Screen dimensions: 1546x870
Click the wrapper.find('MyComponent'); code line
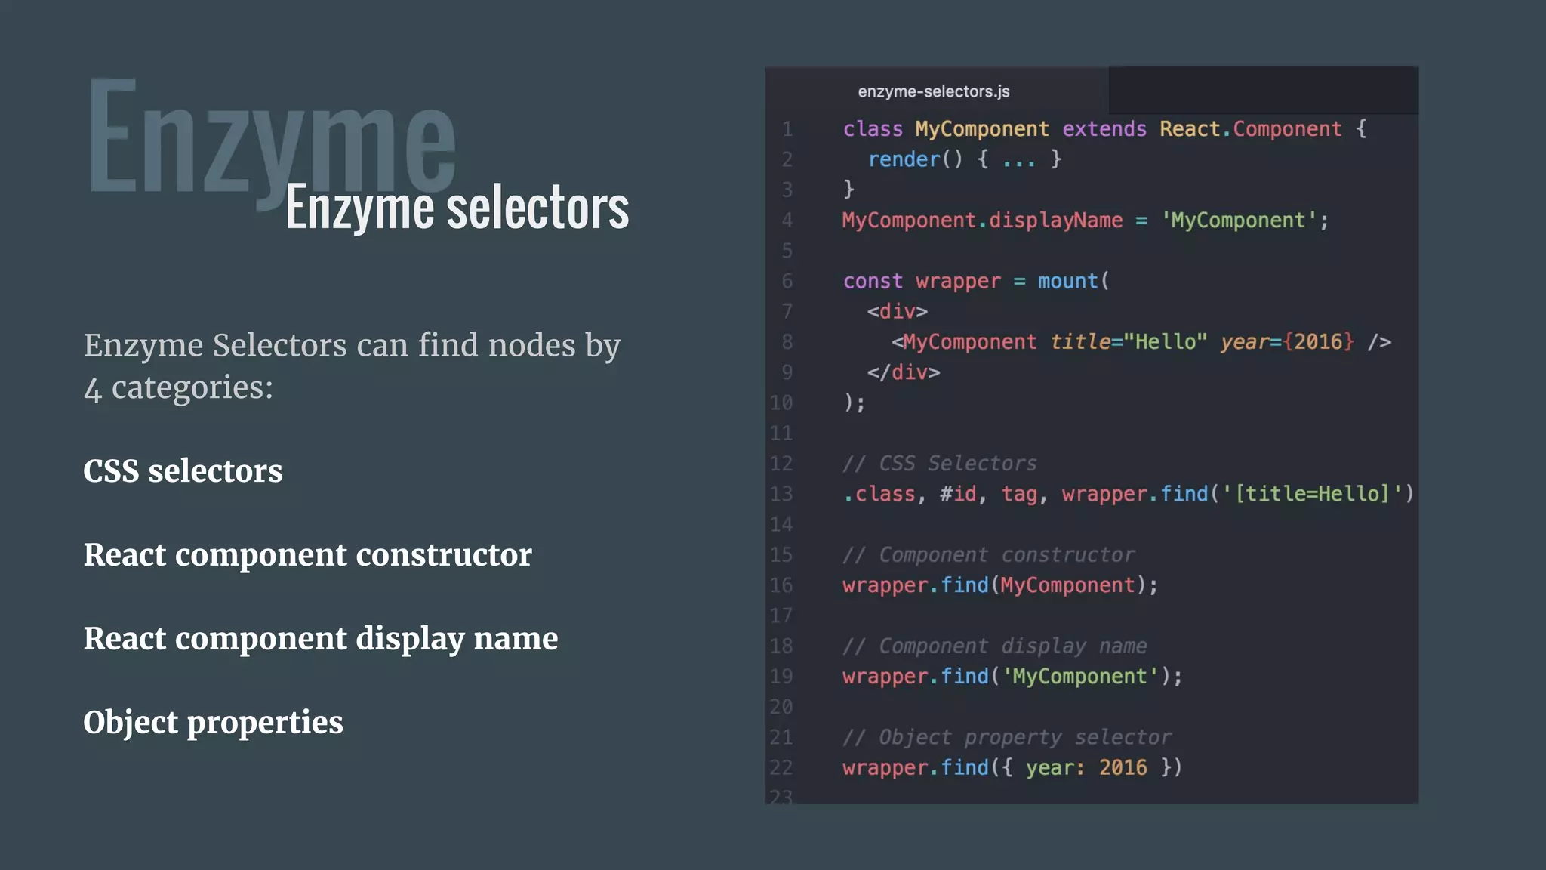pos(1012,677)
